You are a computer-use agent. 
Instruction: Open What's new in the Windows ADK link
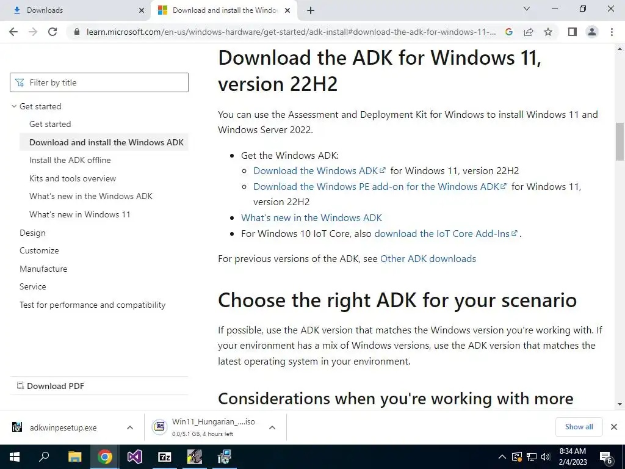pyautogui.click(x=311, y=218)
